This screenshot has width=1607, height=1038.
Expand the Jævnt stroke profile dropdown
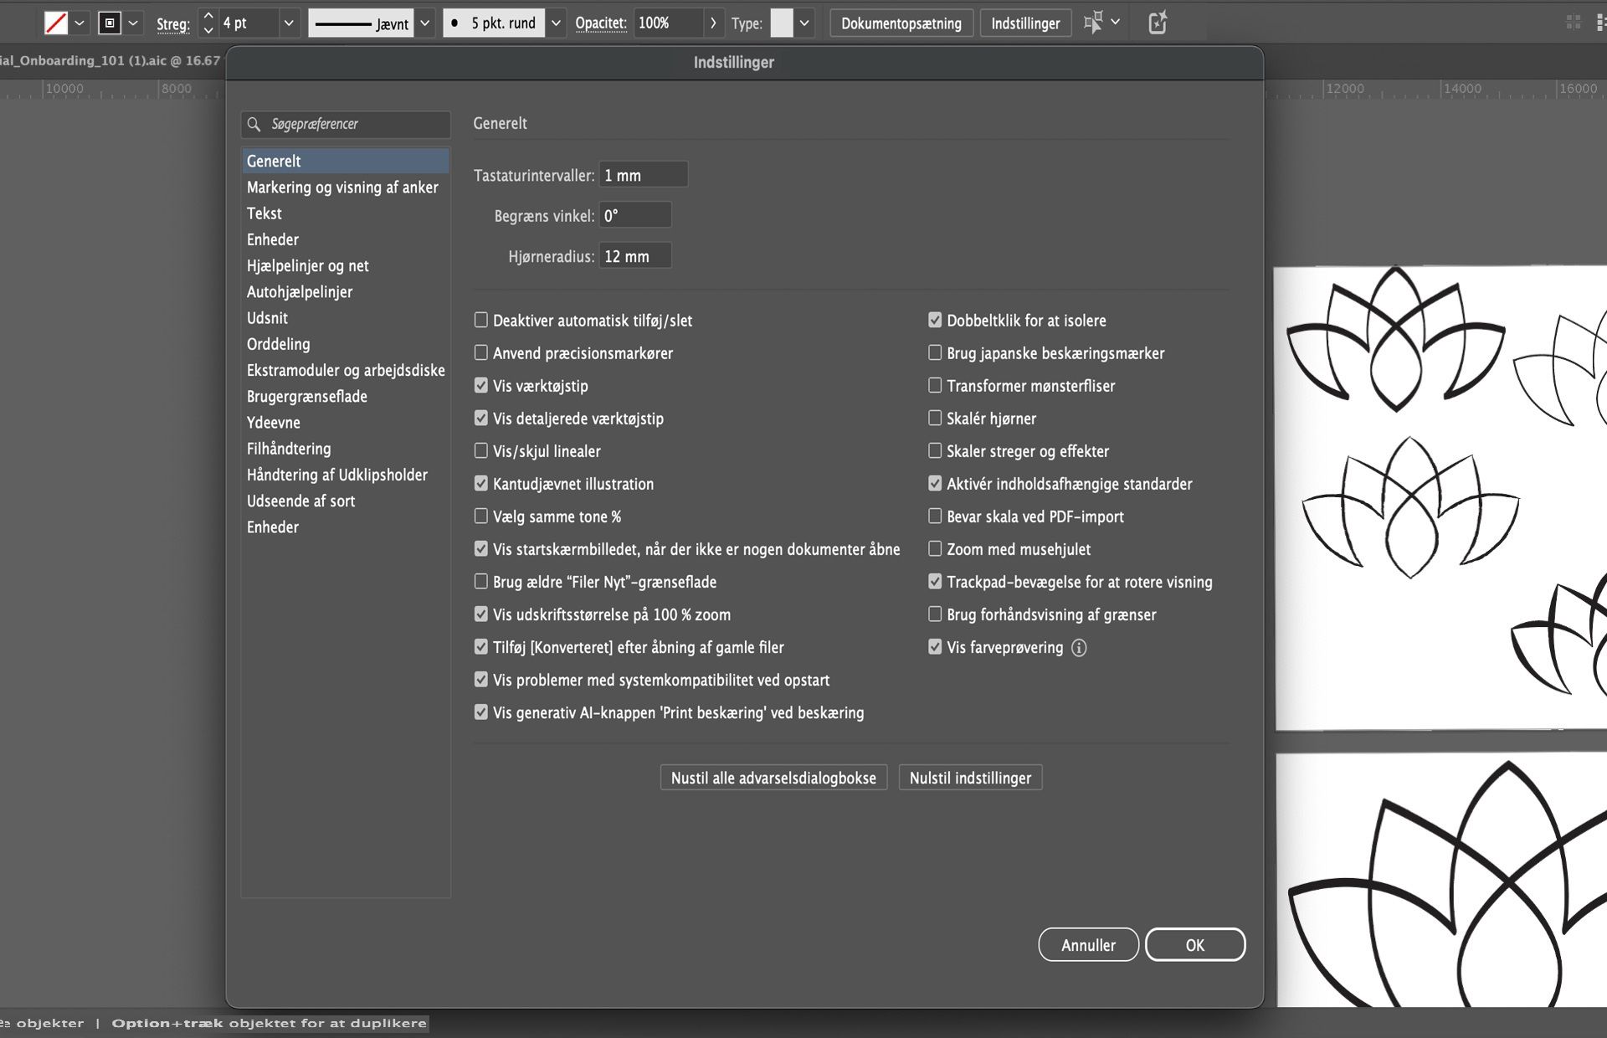point(425,23)
